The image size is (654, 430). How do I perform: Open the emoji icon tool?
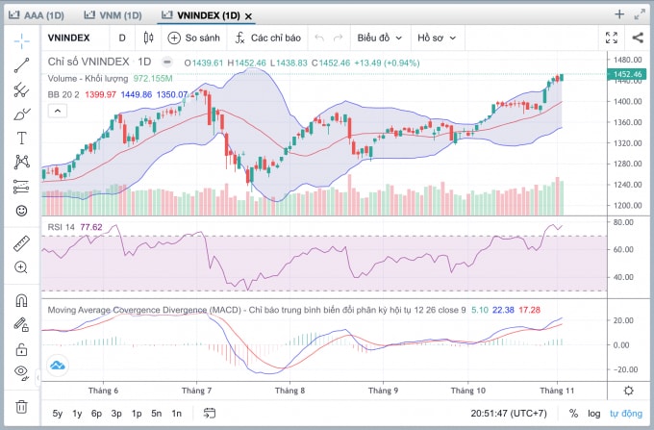tap(22, 211)
